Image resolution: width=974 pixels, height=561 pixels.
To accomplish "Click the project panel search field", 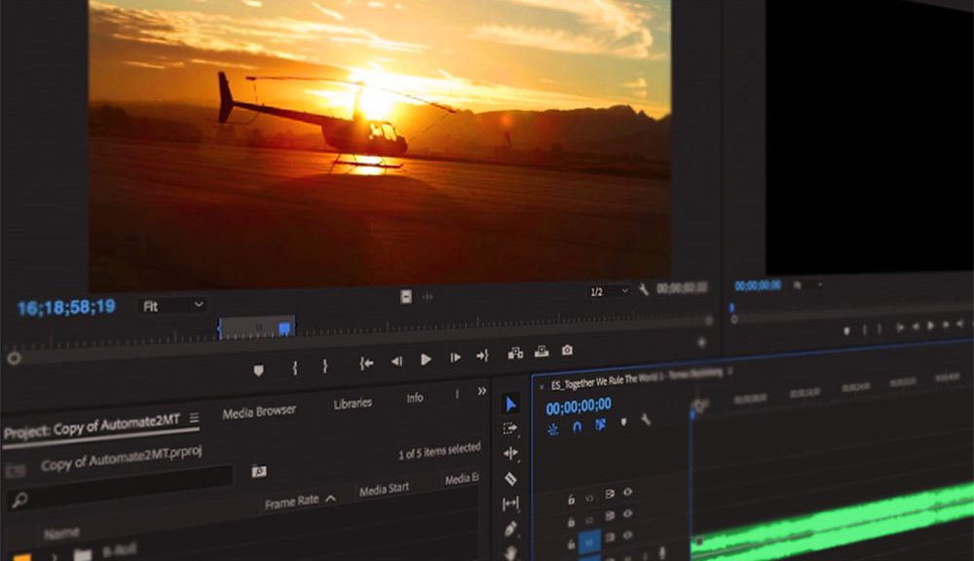I will coord(122,500).
